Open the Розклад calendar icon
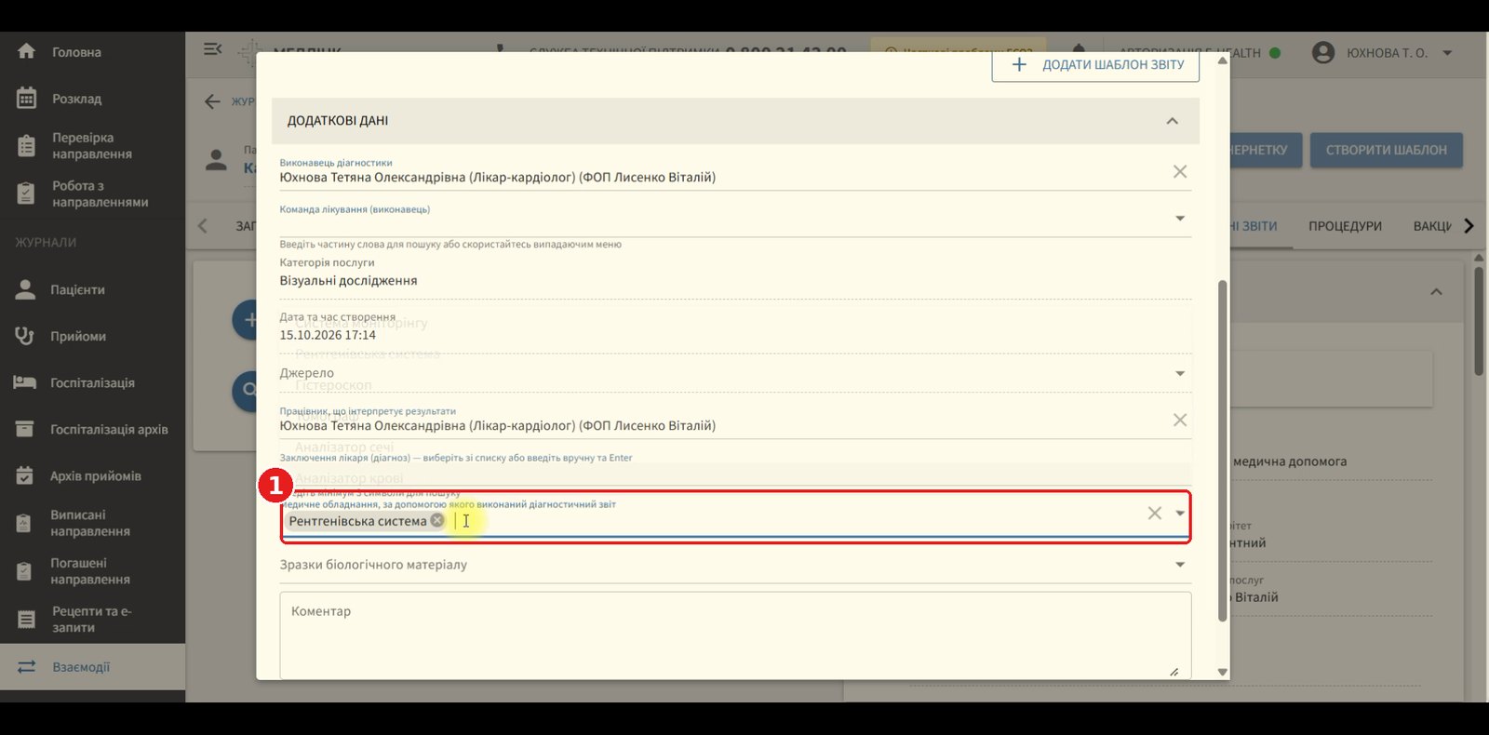Viewport: 1489px width, 735px height. [x=26, y=98]
